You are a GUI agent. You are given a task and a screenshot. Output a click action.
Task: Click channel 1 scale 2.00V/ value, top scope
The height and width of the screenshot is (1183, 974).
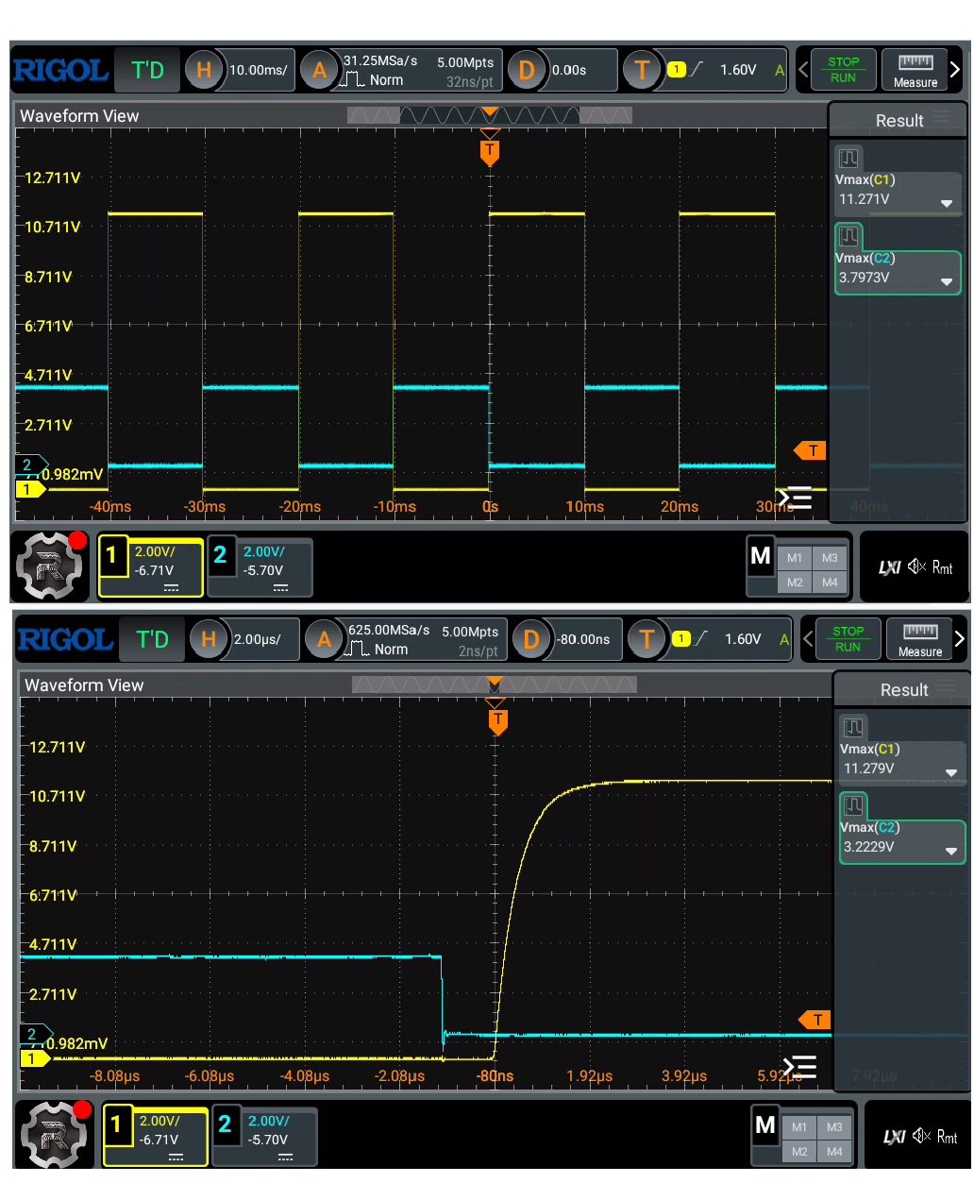155,552
